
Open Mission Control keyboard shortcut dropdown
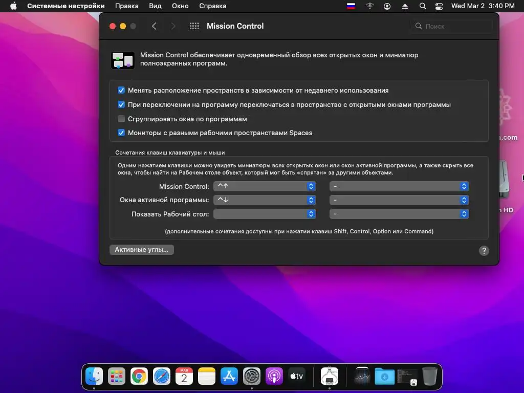pyautogui.click(x=265, y=186)
